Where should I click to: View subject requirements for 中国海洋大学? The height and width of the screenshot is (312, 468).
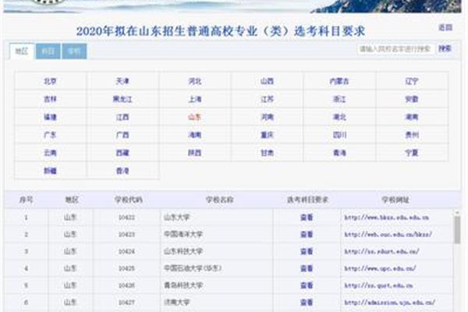[x=307, y=234]
